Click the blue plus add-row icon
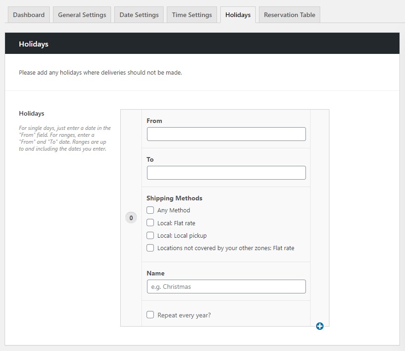 point(320,326)
